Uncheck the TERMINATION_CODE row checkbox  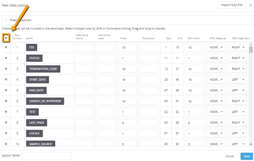(6, 68)
